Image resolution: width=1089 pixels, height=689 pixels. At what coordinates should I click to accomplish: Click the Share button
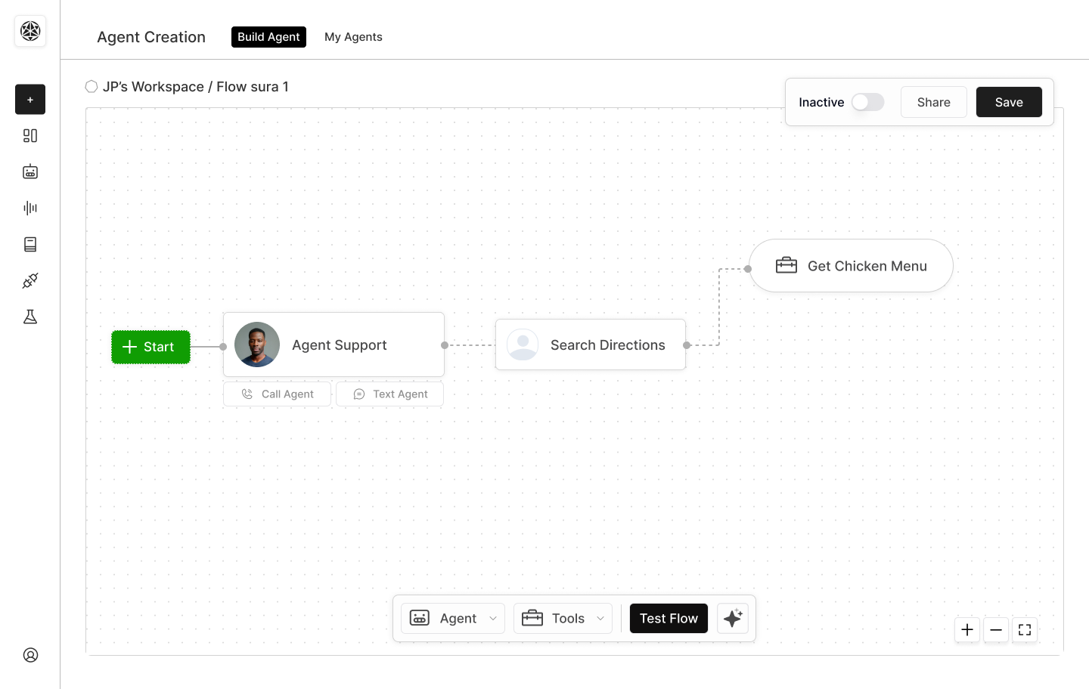[934, 102]
